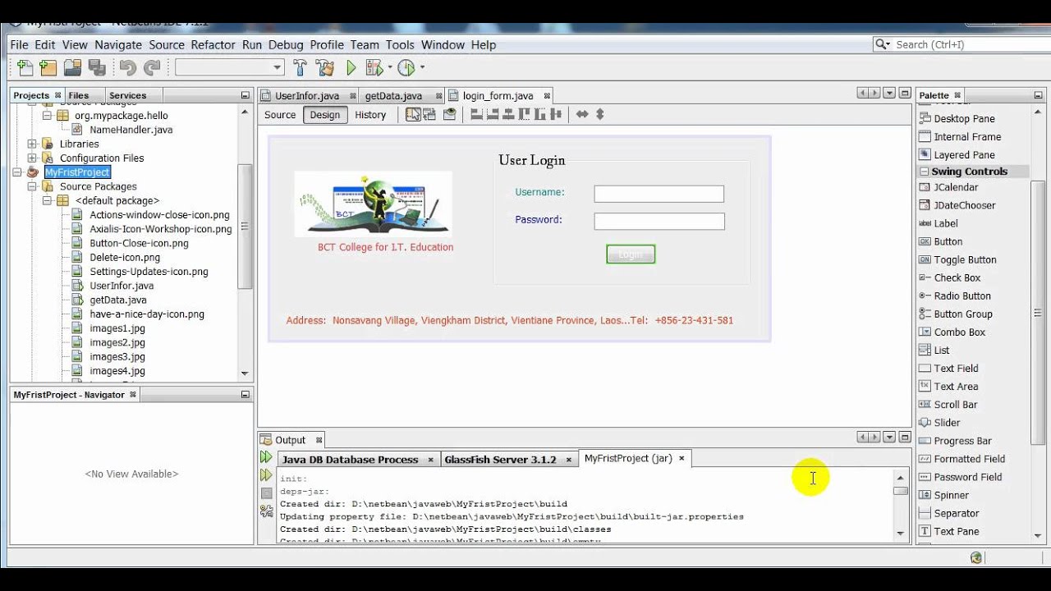Switch to Source view button
Image resolution: width=1051 pixels, height=591 pixels.
[x=280, y=115]
